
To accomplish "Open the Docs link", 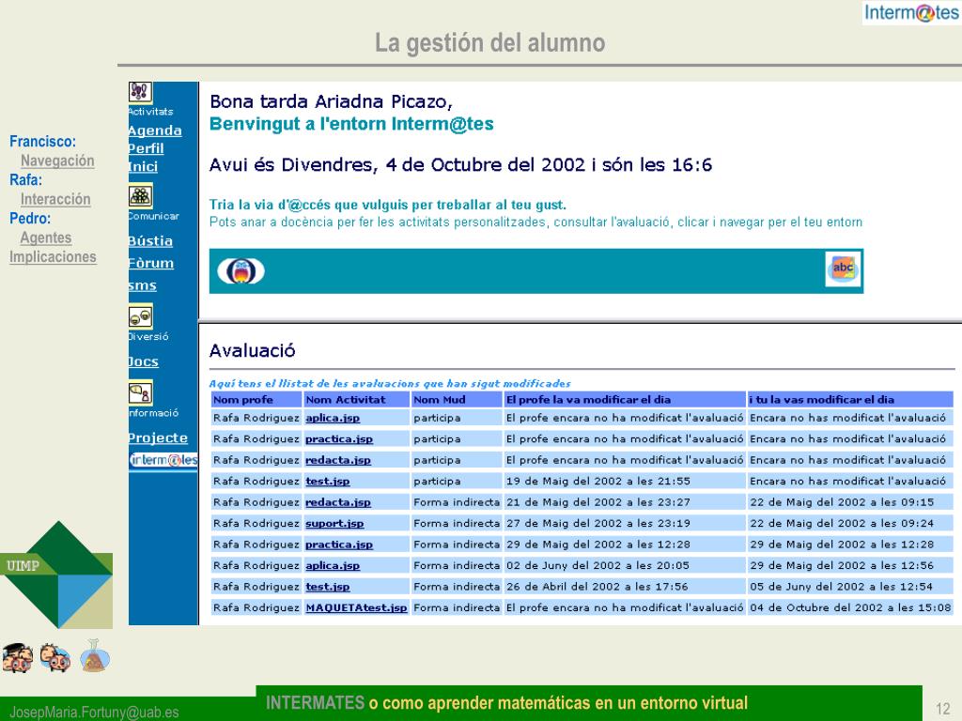I will point(144,361).
